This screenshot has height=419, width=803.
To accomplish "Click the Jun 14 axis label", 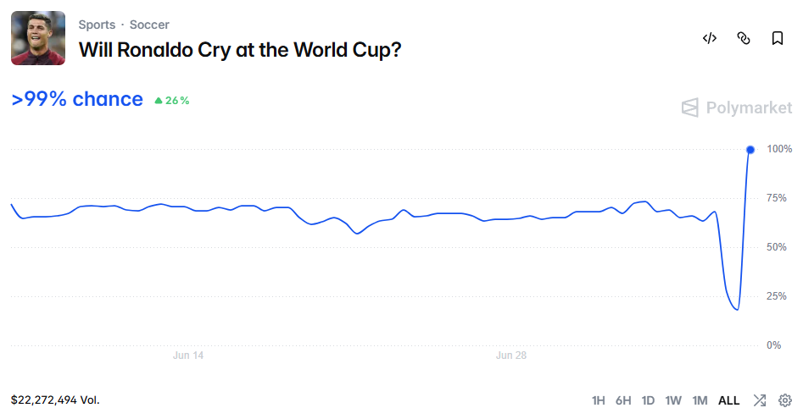I will pos(188,356).
